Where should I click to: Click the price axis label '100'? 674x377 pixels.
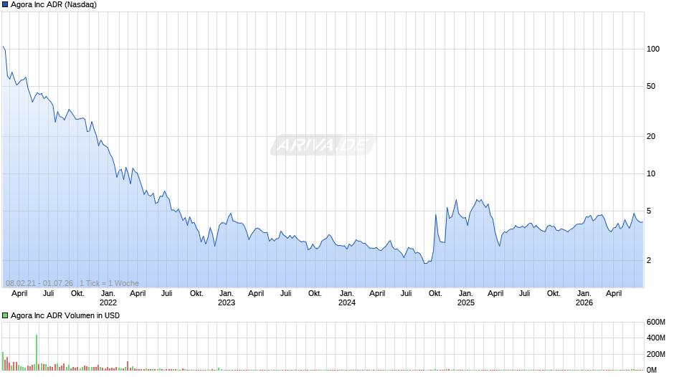point(653,49)
